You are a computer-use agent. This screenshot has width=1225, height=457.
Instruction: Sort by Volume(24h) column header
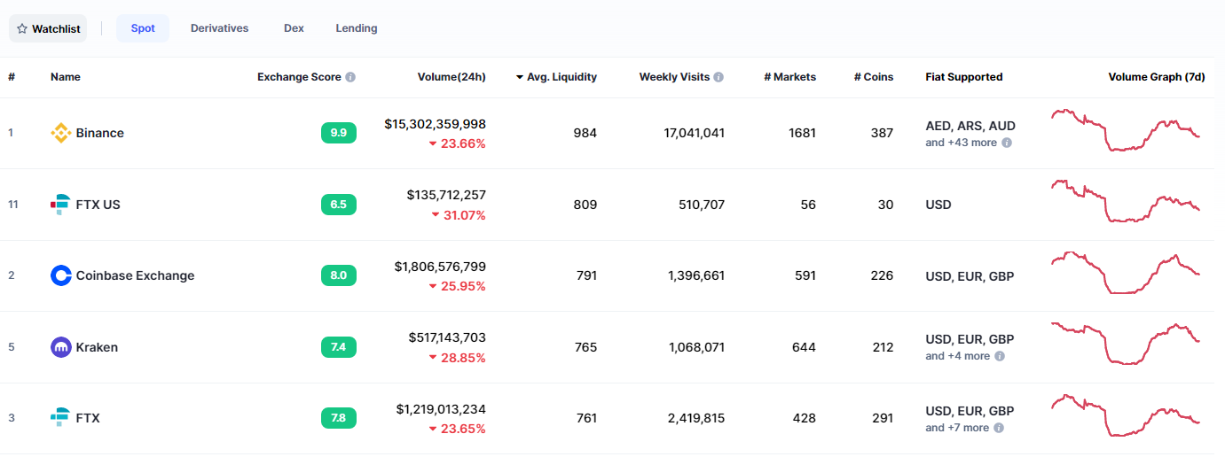[x=452, y=77]
